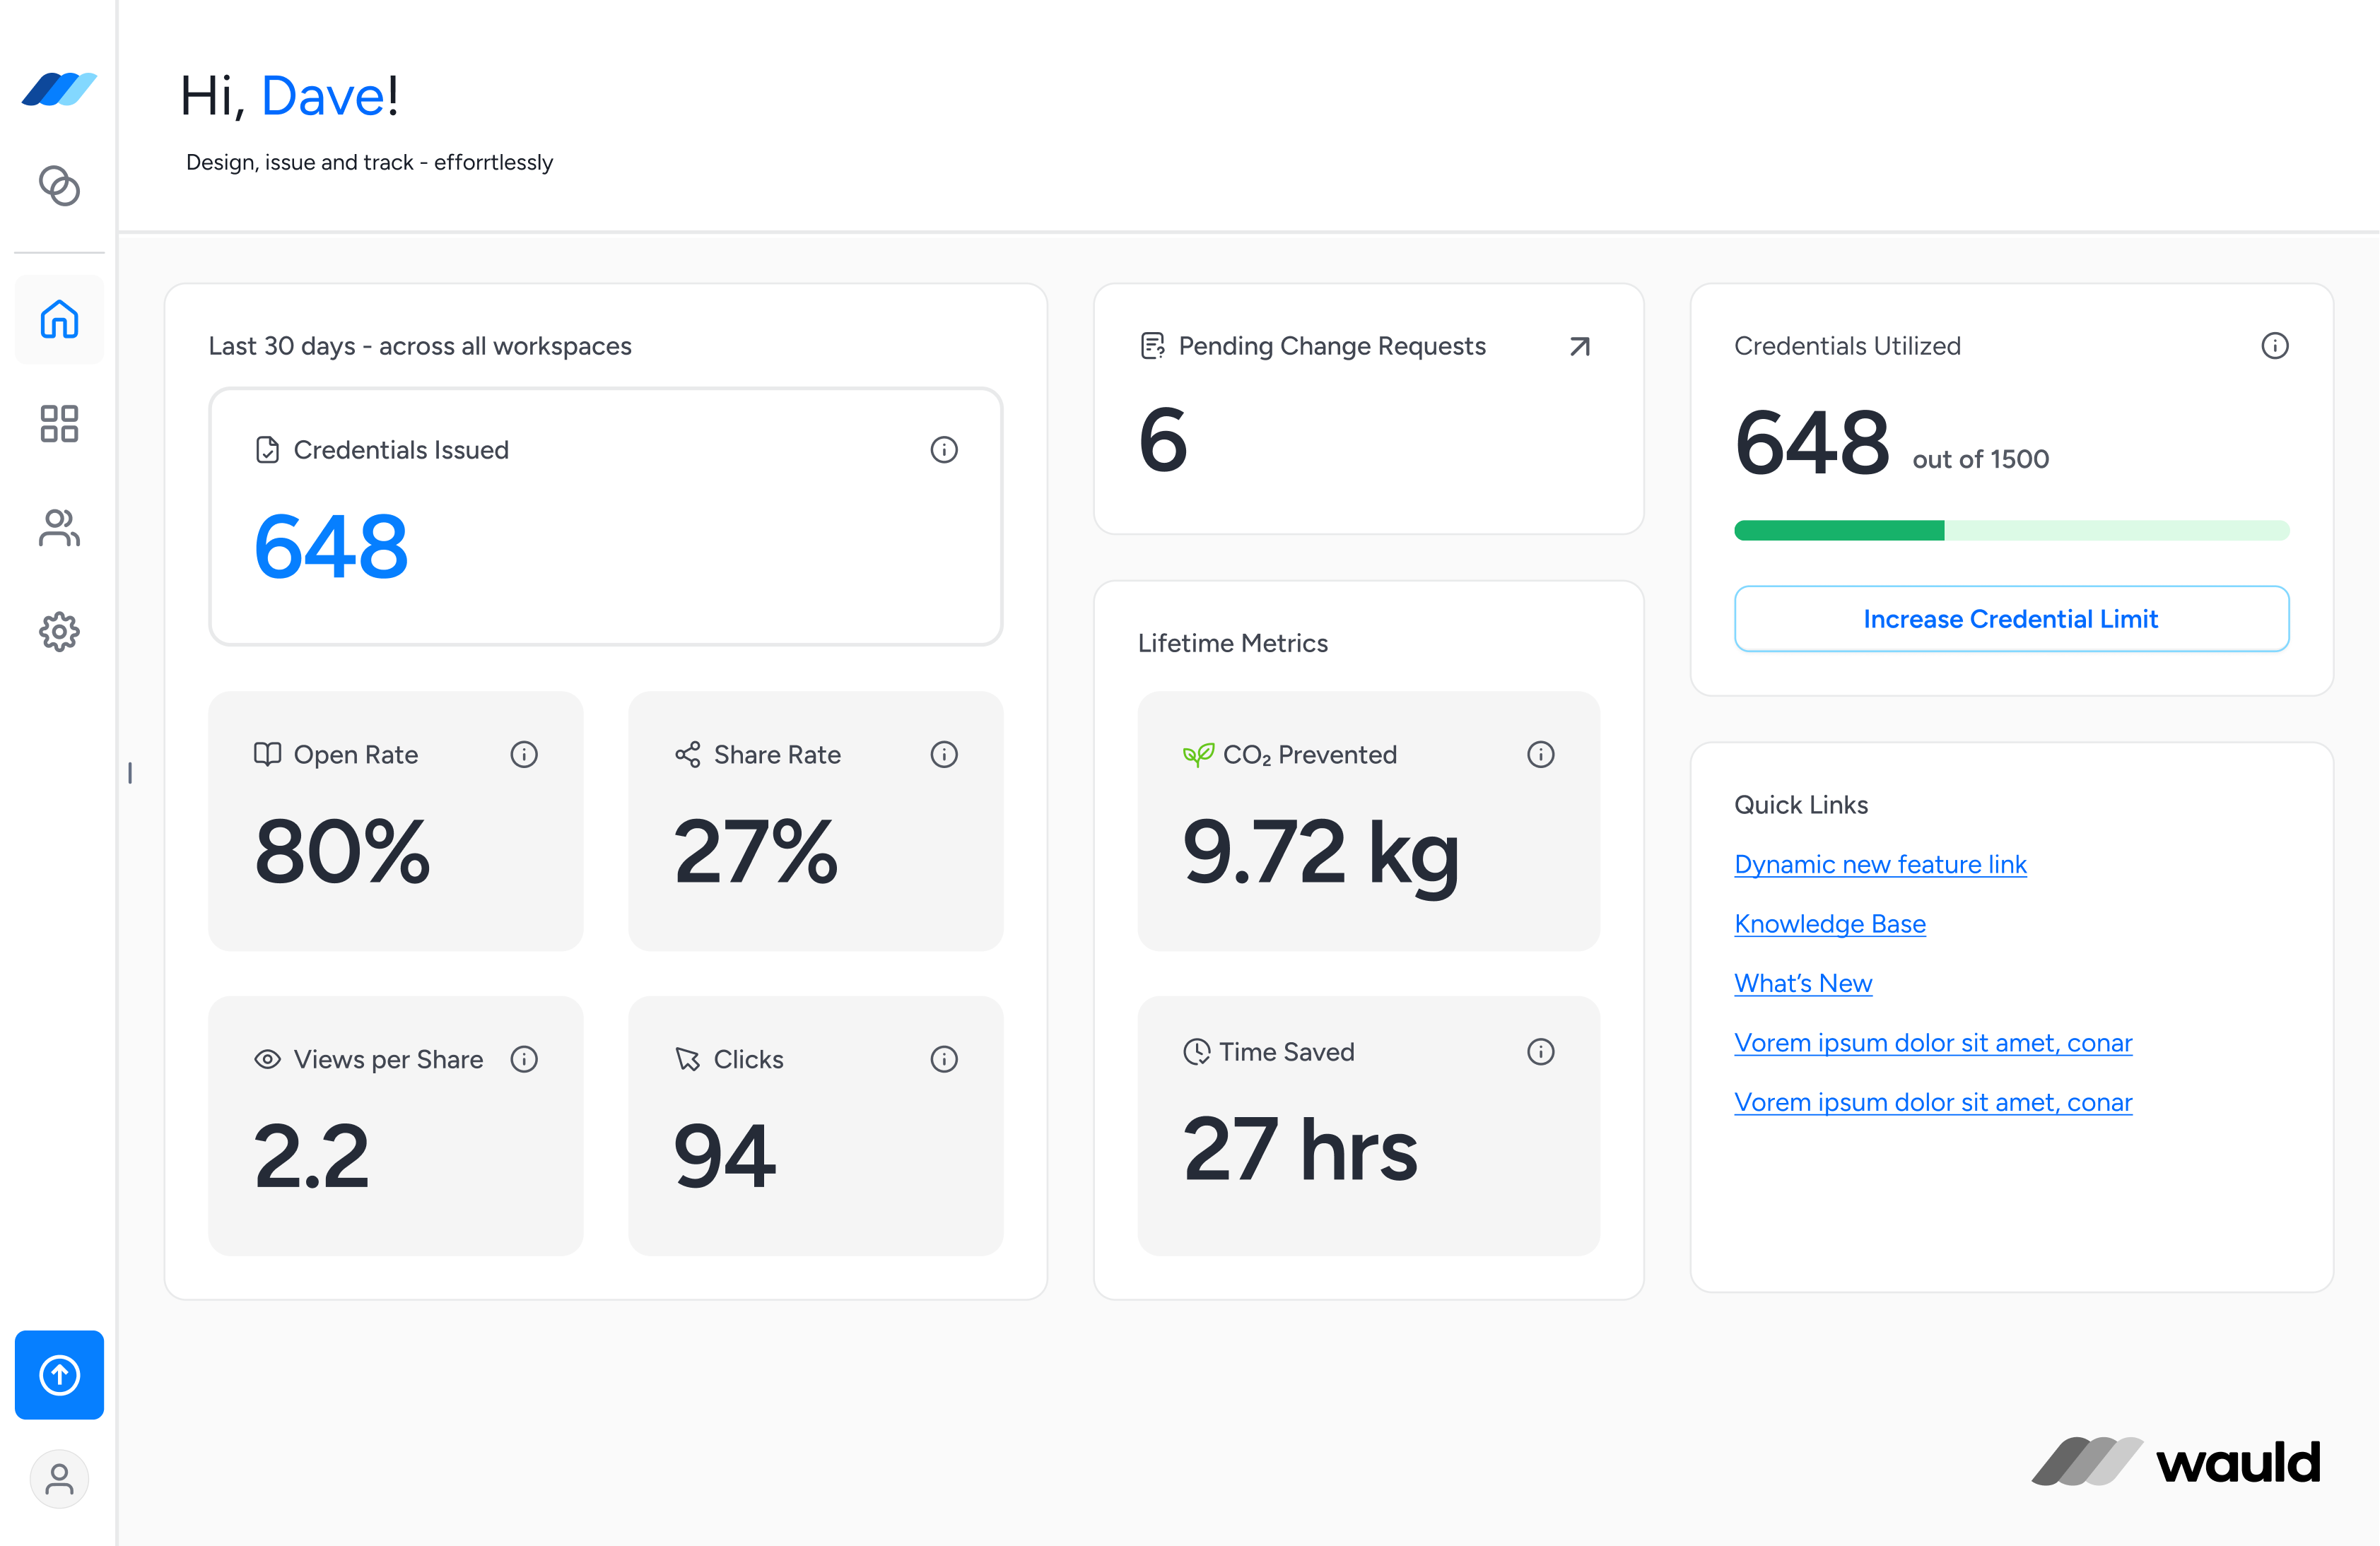Open the users sidebar icon

pos(59,528)
